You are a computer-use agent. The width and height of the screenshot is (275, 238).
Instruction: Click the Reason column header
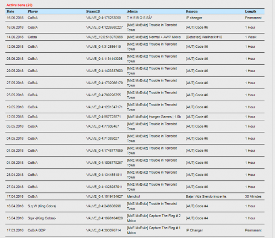[191, 12]
